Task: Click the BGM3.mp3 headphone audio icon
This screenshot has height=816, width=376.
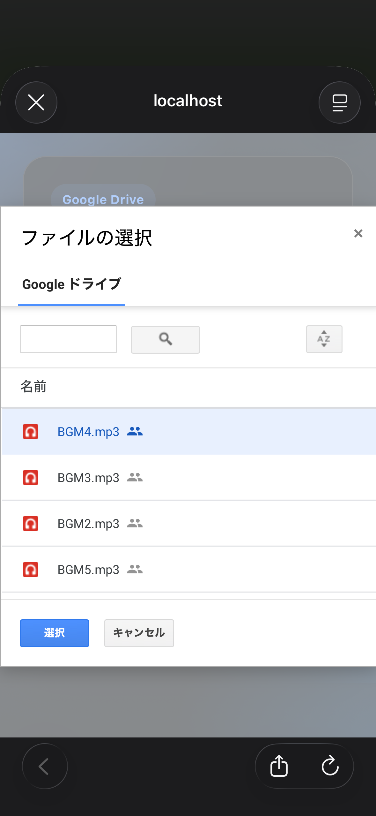Action: click(31, 478)
